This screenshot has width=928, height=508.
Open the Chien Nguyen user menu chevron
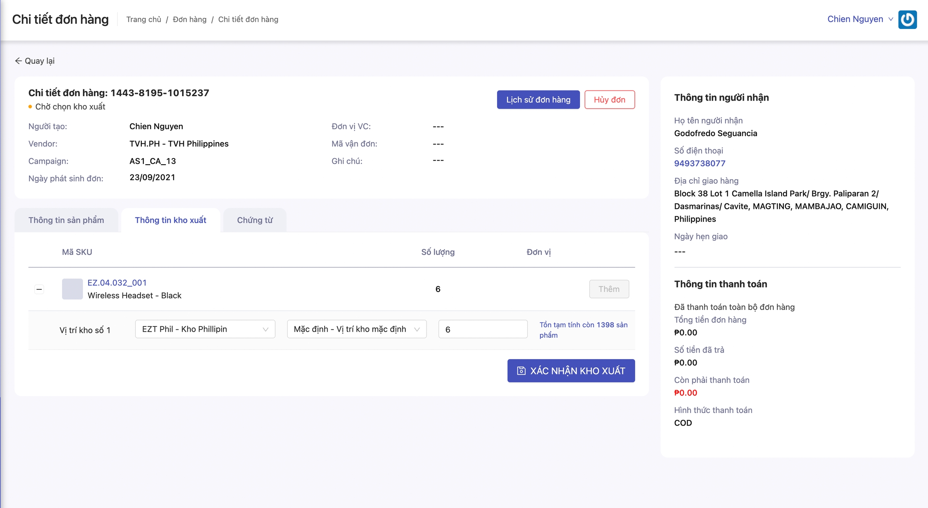click(891, 19)
